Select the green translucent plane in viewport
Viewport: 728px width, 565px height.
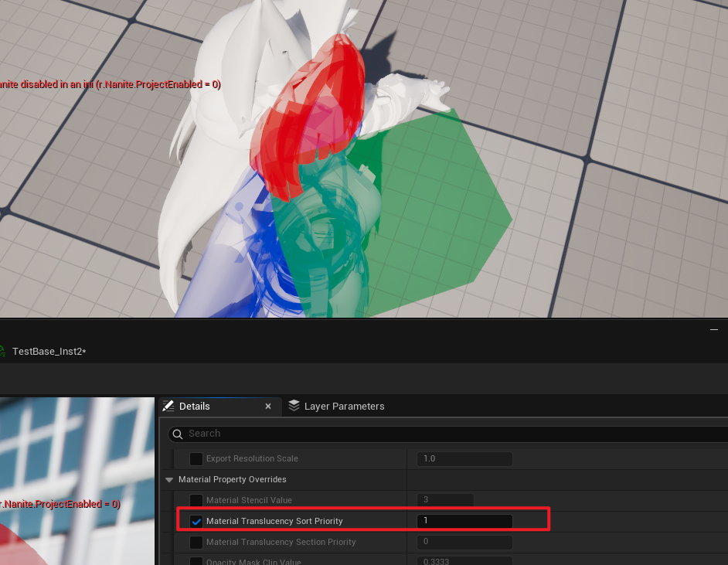pyautogui.click(x=456, y=216)
